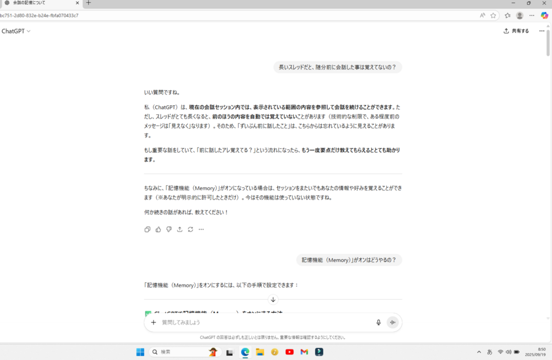552x360 pixels.
Task: Open the Windows Start menu
Action: click(x=140, y=352)
